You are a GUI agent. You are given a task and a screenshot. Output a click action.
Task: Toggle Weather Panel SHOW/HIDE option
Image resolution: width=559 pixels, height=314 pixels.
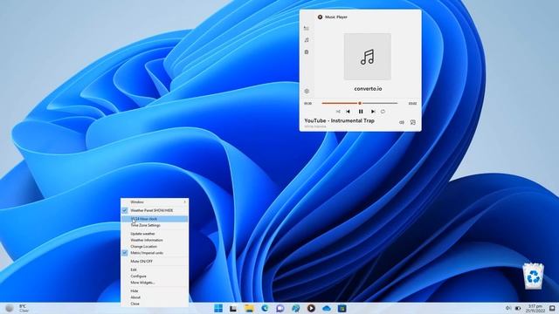(155, 210)
